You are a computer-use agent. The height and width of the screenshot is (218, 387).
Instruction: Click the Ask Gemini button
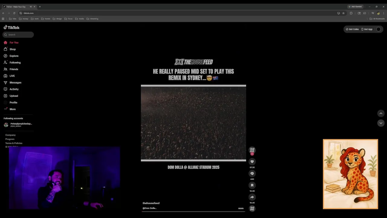(x=355, y=7)
